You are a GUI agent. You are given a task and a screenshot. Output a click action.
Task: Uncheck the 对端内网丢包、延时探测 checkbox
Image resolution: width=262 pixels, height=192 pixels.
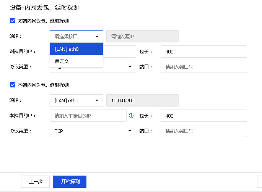13,21
